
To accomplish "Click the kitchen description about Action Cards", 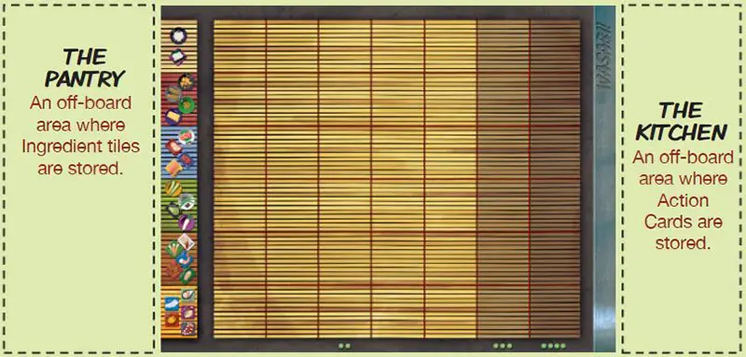I will point(683,199).
